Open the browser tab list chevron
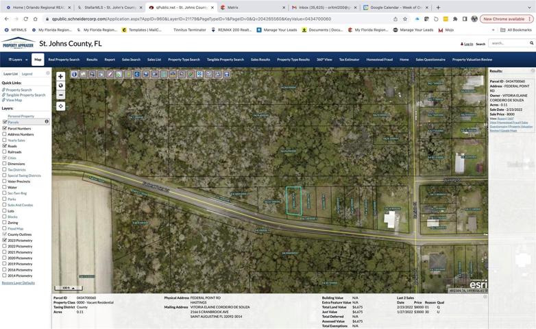 (529, 7)
